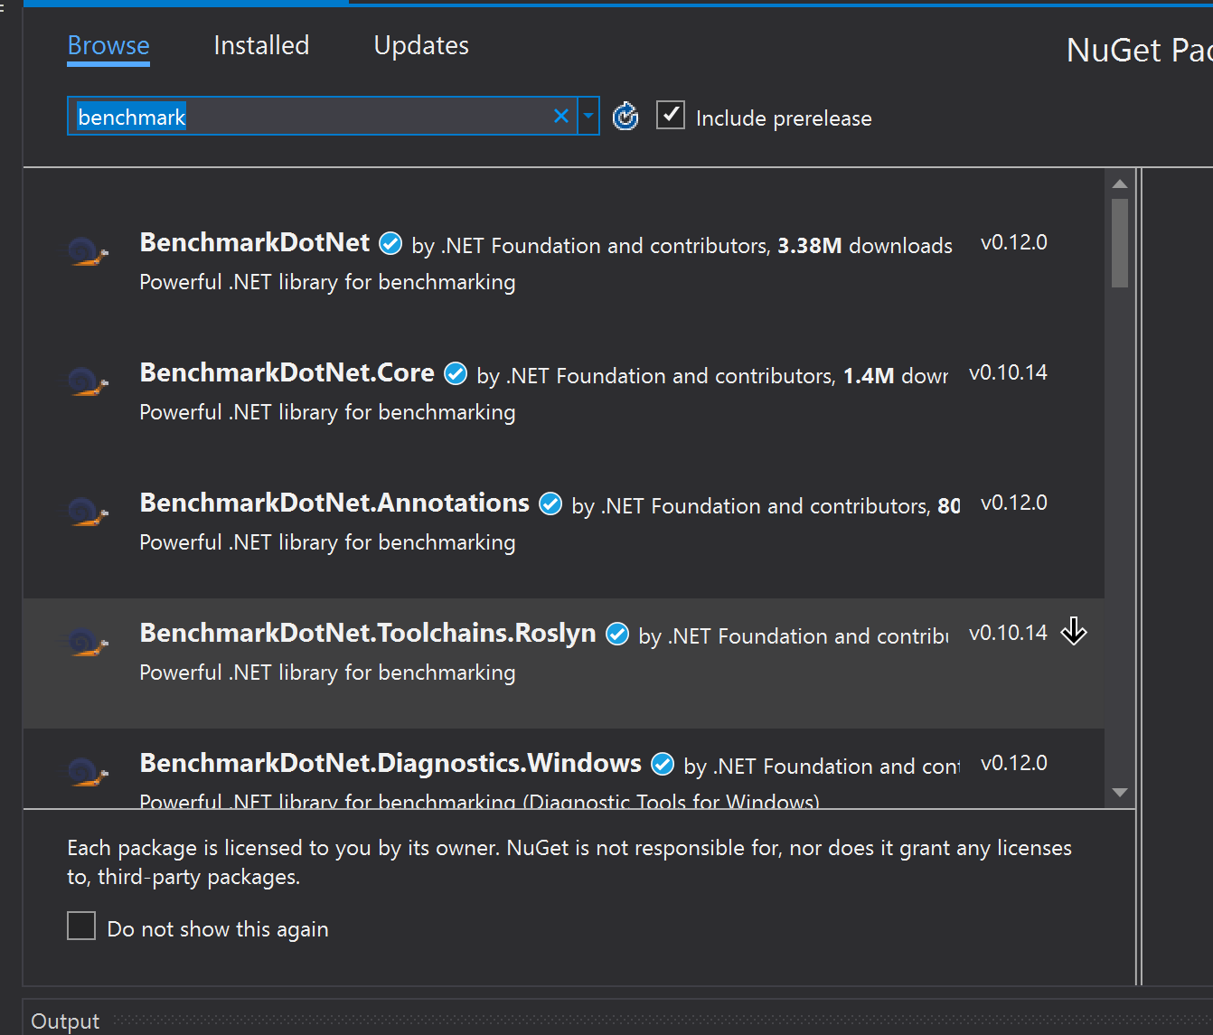
Task: Check the Do not show this again box
Action: pyautogui.click(x=81, y=926)
